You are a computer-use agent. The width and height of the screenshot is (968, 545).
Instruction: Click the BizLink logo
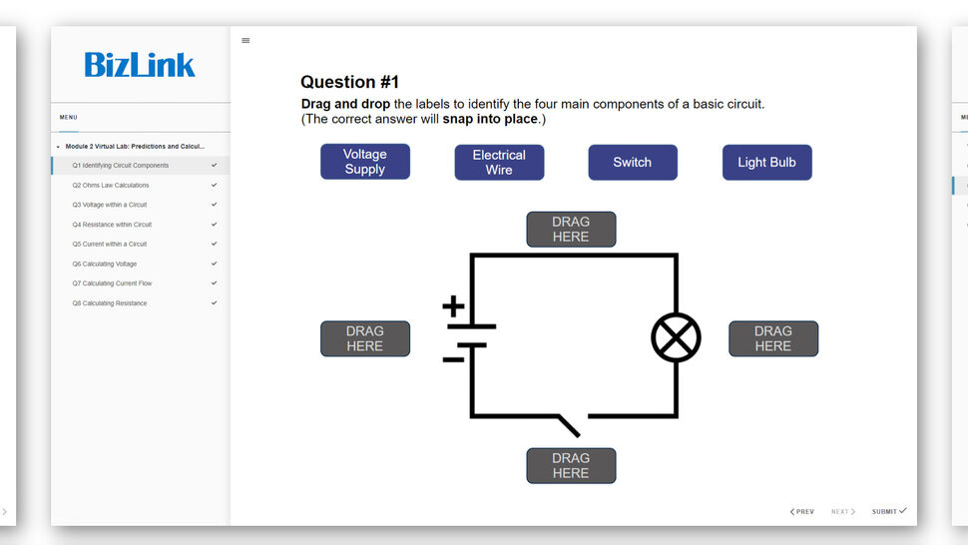(140, 65)
